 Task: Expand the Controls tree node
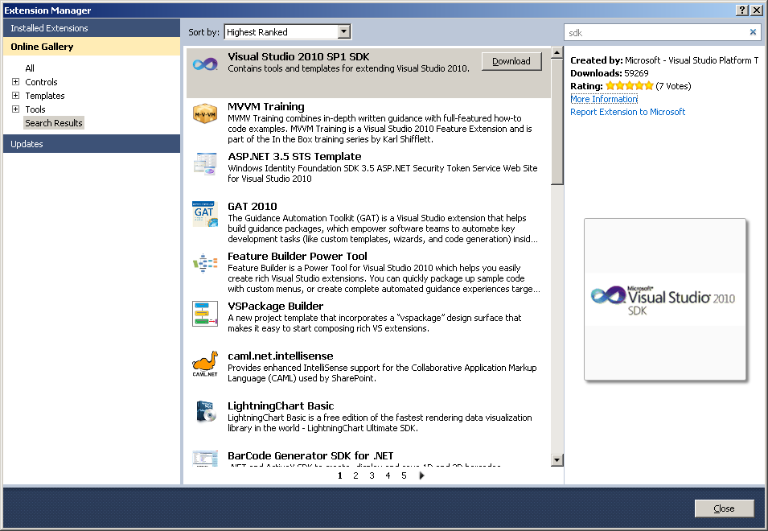[15, 82]
